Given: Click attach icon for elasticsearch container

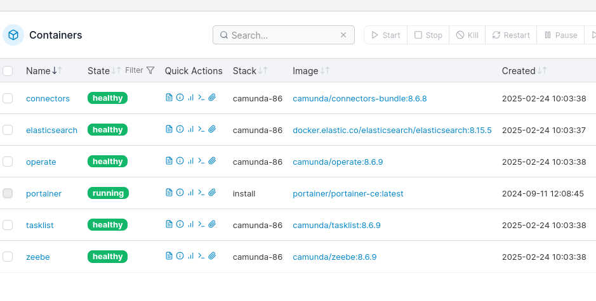Looking at the screenshot, I should pyautogui.click(x=212, y=129).
